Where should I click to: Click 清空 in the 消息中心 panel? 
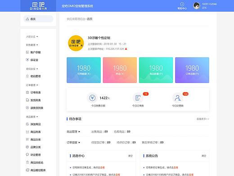tap(130, 156)
